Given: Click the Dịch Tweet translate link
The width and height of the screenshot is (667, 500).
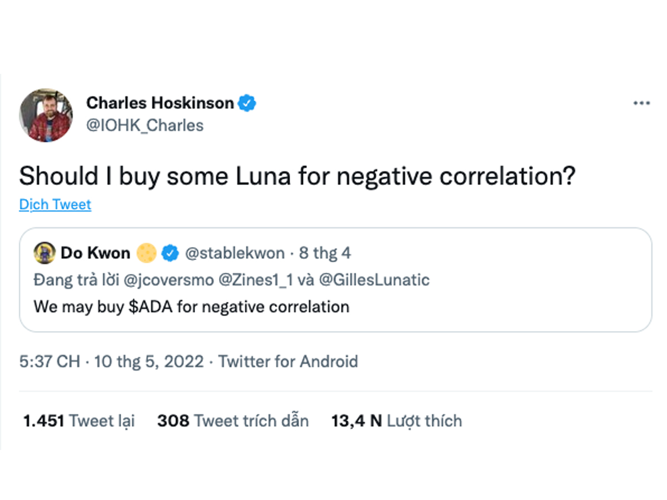Looking at the screenshot, I should pyautogui.click(x=55, y=204).
